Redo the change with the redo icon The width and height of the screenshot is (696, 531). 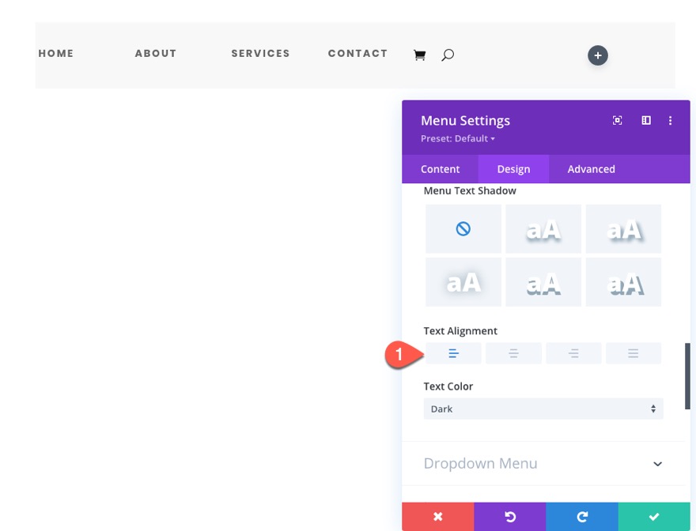582,516
